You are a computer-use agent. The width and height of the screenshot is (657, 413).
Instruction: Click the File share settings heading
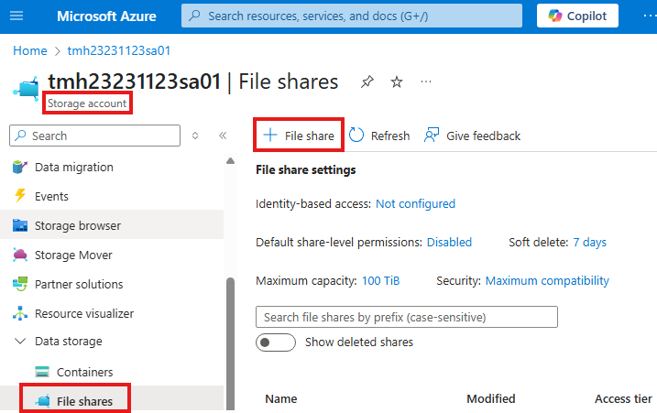click(306, 169)
